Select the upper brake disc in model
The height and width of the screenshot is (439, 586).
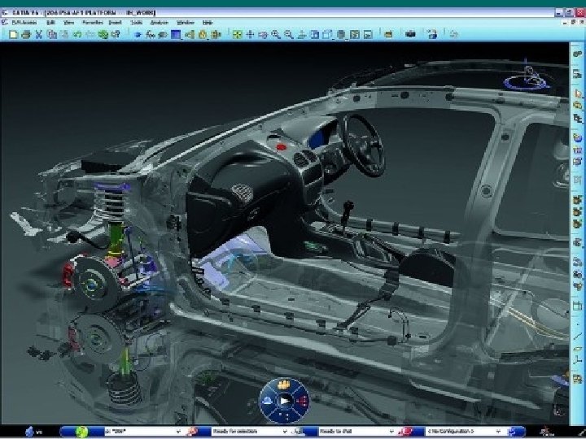(x=96, y=284)
